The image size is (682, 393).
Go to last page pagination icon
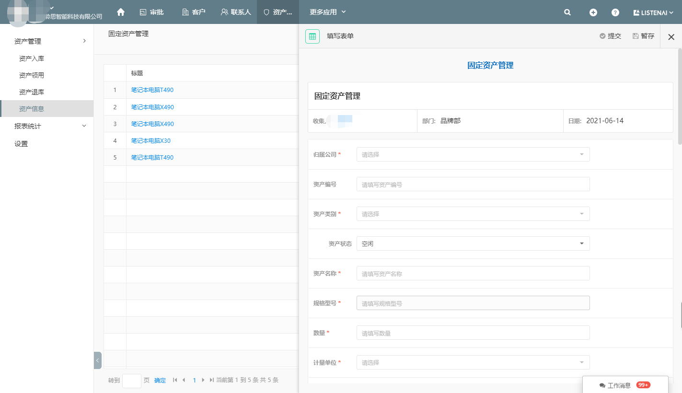click(x=212, y=380)
